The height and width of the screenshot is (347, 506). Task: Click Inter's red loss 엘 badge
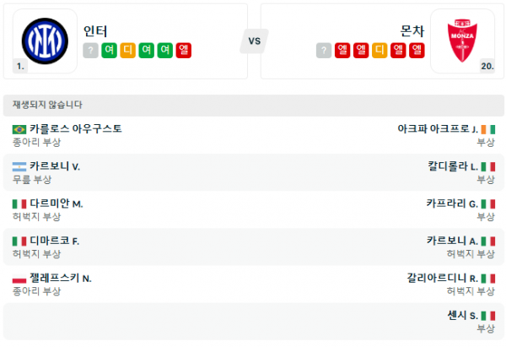183,51
